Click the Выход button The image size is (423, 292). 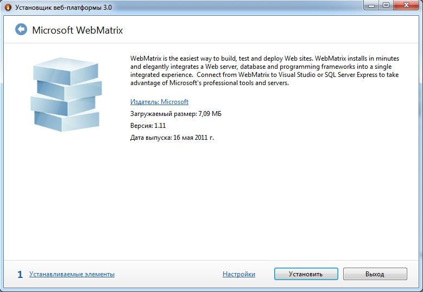click(375, 274)
